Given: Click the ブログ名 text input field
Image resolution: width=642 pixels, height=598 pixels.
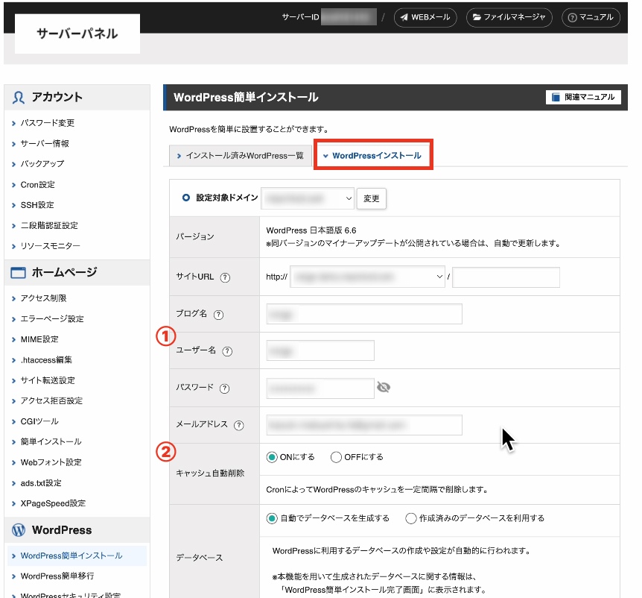Looking at the screenshot, I should [x=363, y=314].
